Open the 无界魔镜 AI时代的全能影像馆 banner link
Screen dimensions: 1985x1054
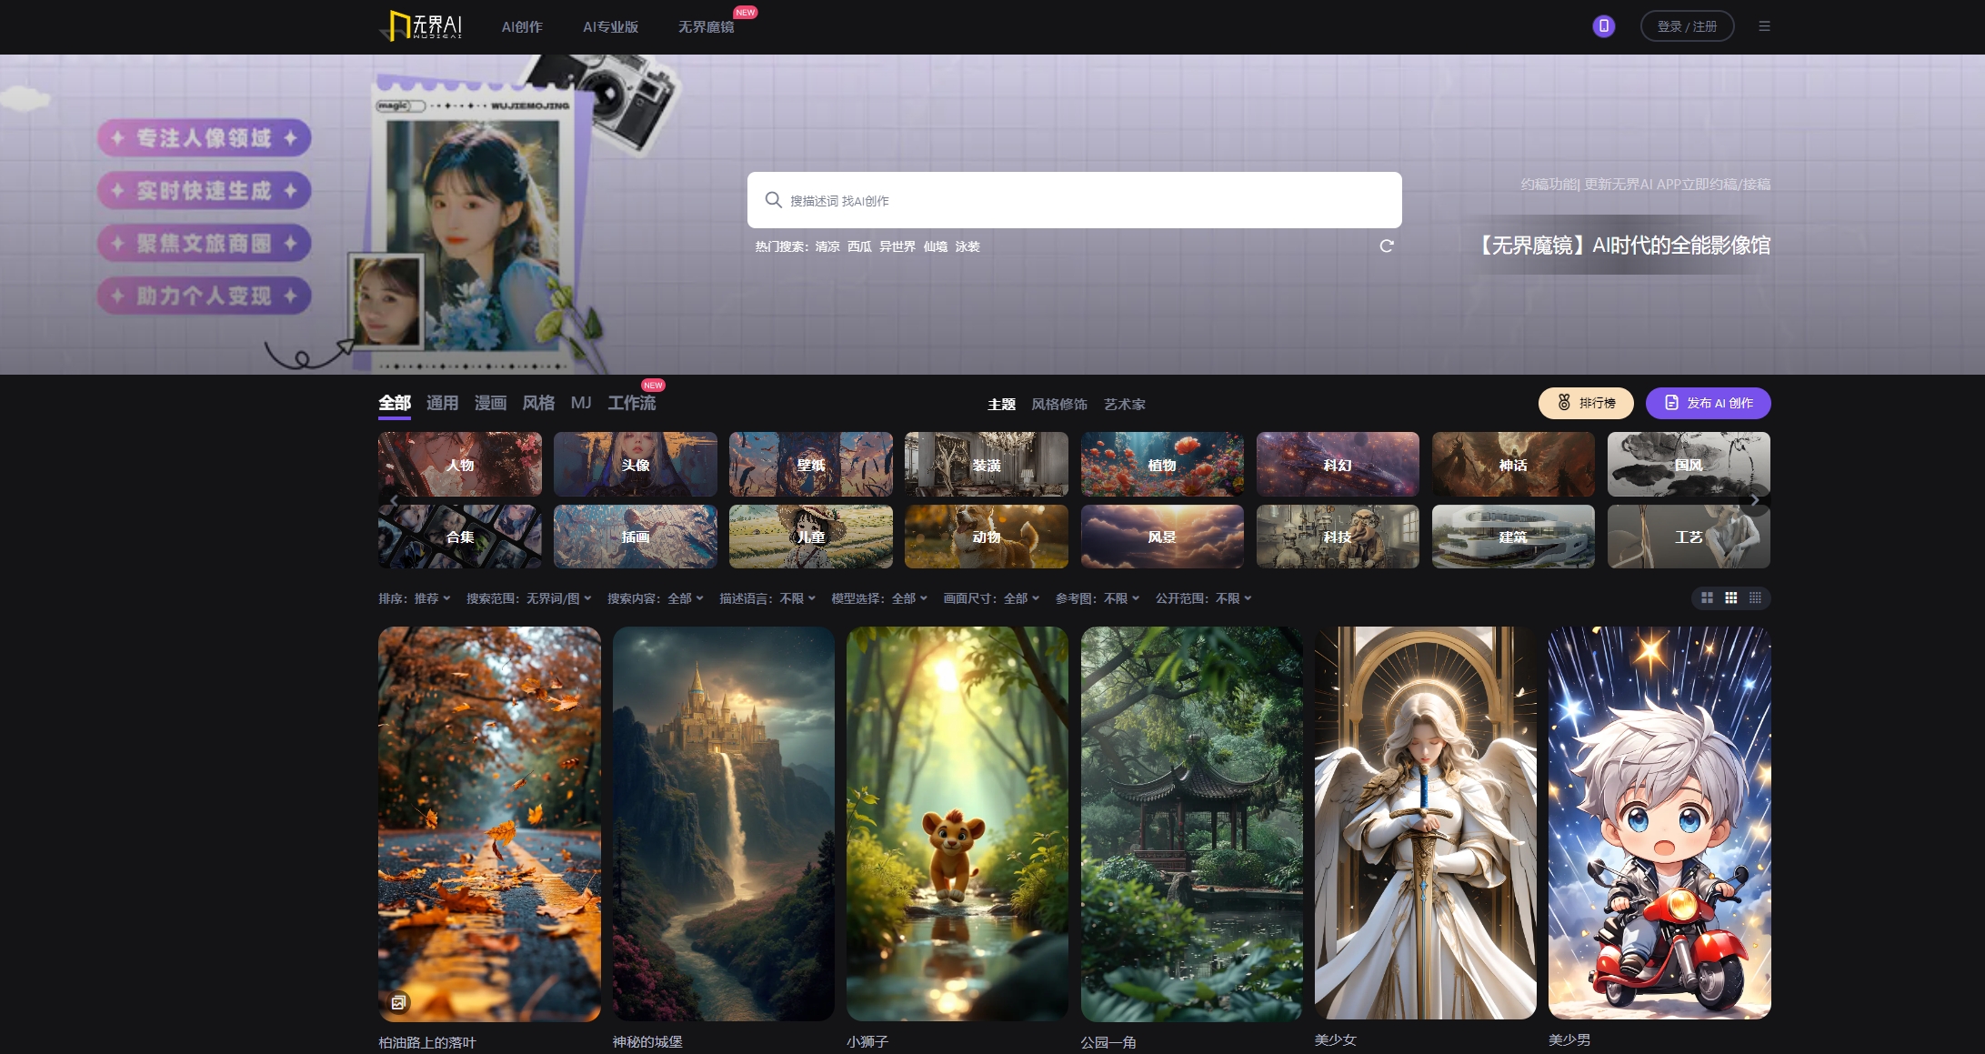(x=1620, y=246)
